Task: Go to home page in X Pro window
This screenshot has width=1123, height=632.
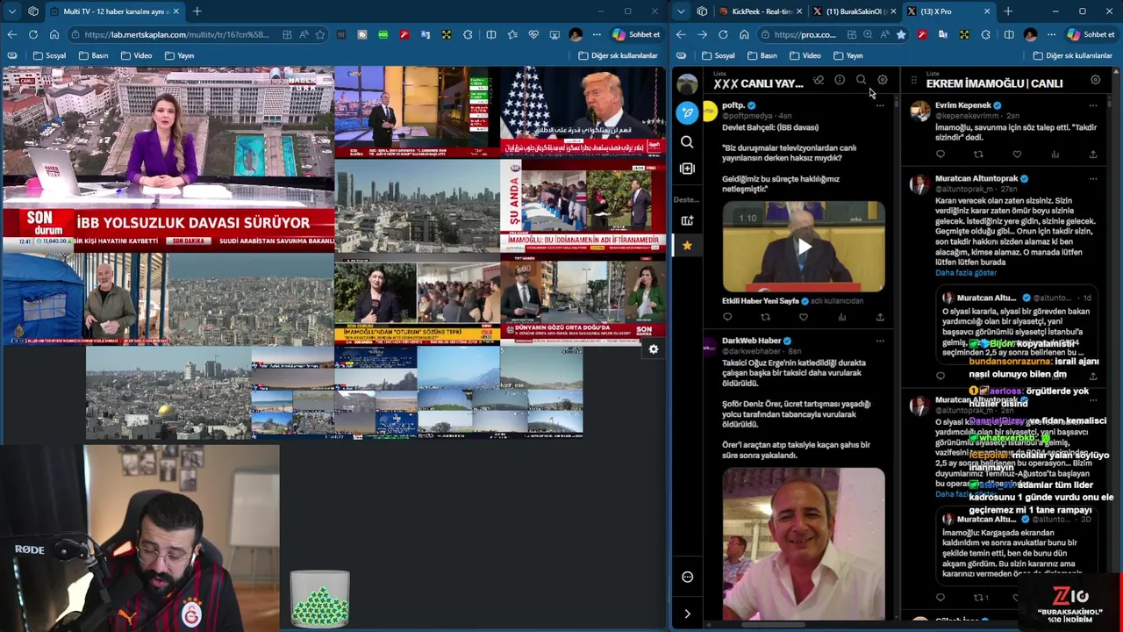Action: (x=744, y=34)
